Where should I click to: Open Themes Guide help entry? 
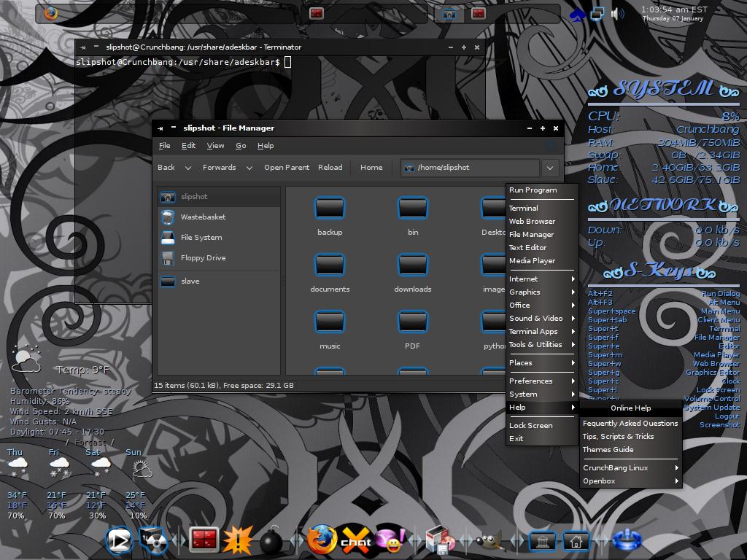[x=631, y=449]
